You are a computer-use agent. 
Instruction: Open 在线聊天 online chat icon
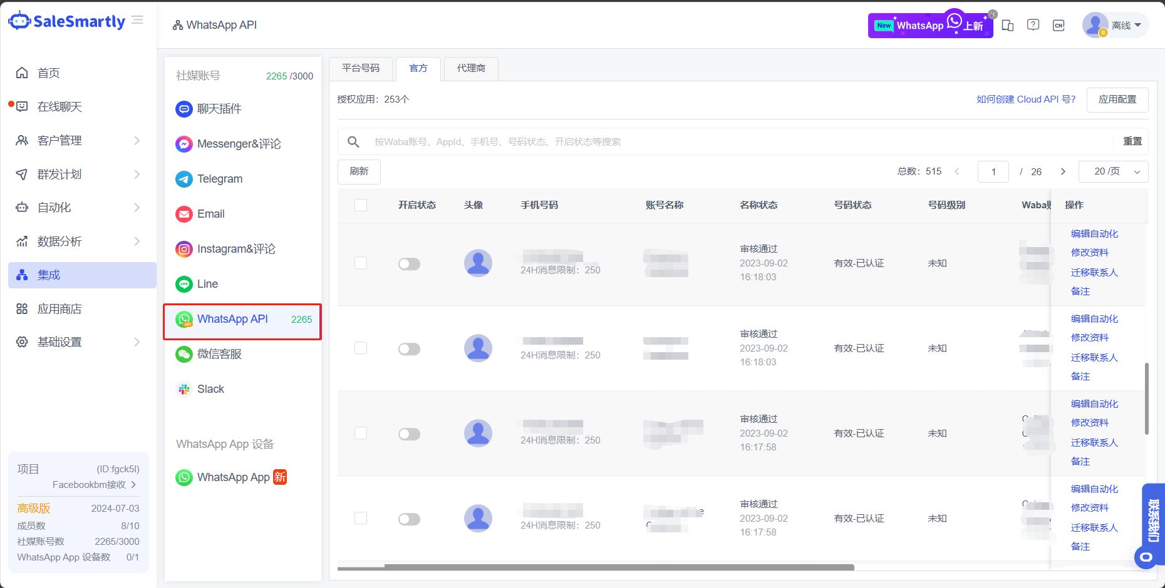(x=22, y=107)
